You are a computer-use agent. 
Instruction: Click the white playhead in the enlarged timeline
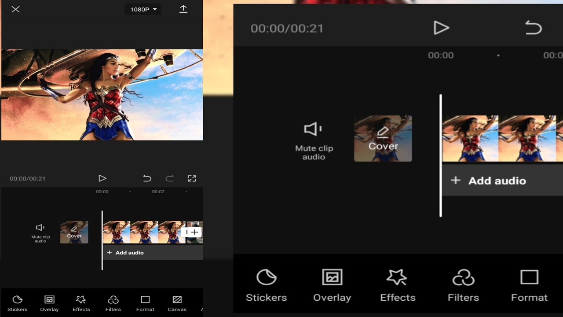[x=441, y=155]
